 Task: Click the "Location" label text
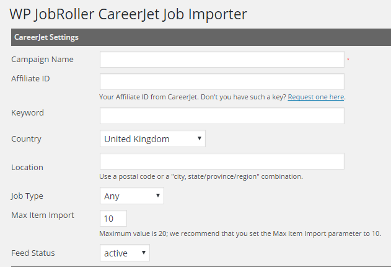tap(27, 168)
